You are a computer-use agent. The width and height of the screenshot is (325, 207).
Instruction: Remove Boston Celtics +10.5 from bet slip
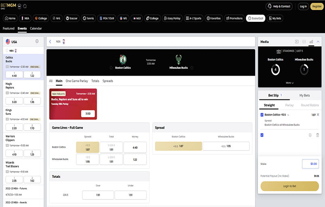click(318, 114)
